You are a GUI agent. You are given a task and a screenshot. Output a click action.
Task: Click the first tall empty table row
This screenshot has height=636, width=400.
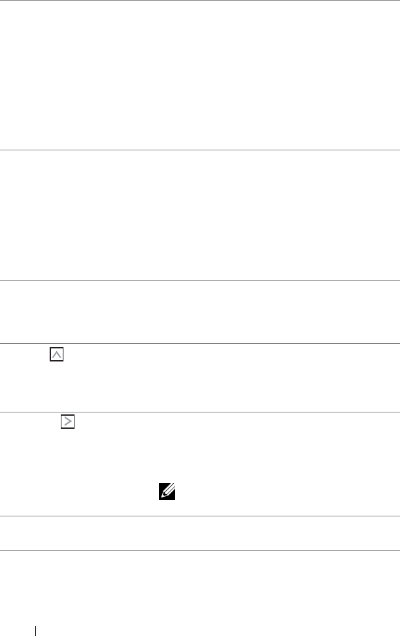[x=200, y=75]
